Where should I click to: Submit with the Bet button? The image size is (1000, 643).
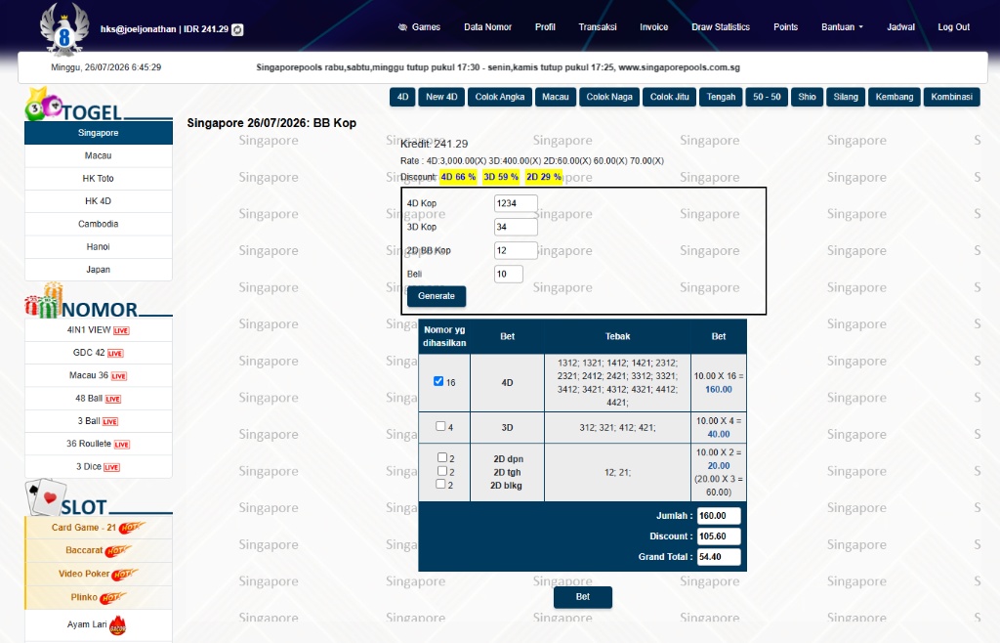coord(583,597)
